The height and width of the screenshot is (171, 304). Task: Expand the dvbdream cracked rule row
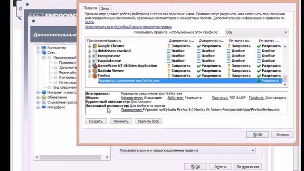(x=89, y=51)
